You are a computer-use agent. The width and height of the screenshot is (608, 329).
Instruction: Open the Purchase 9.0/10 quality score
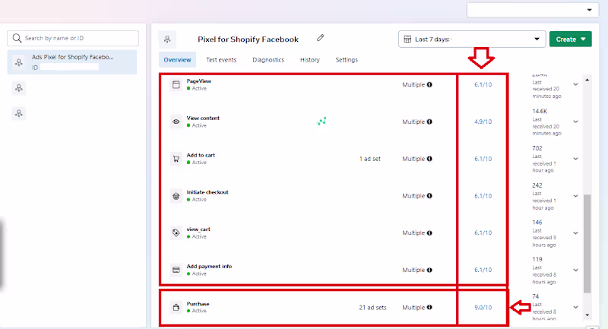pyautogui.click(x=483, y=307)
